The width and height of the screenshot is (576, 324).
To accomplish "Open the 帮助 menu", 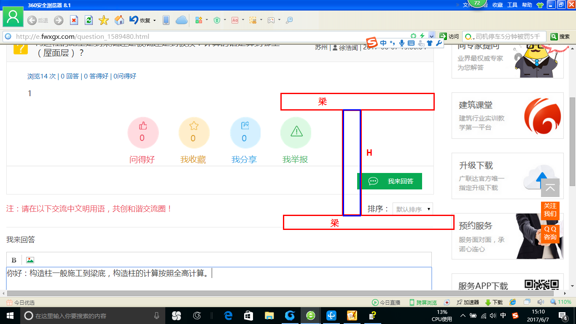I will 527,5.
